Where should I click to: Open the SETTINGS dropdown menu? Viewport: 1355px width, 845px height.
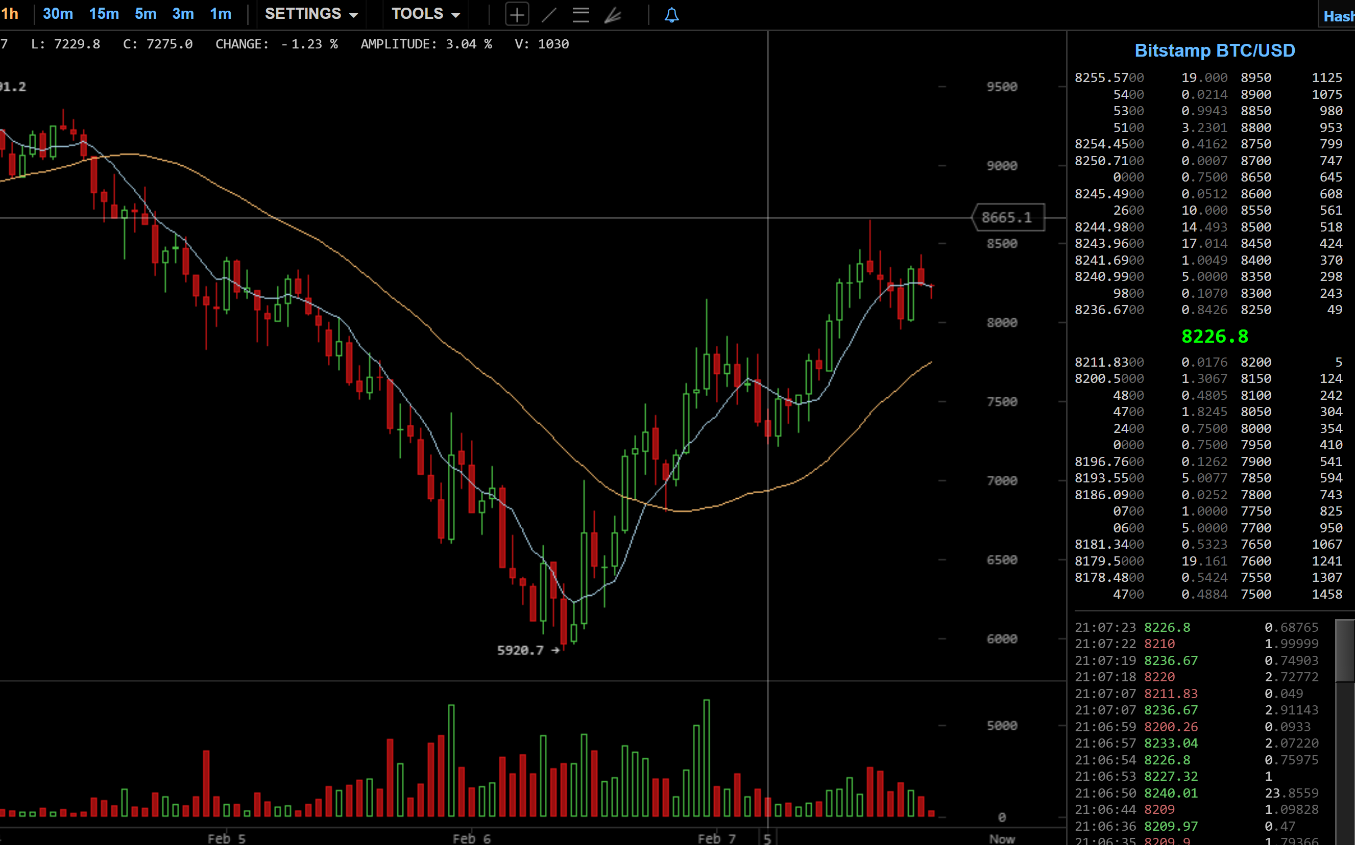pyautogui.click(x=311, y=13)
